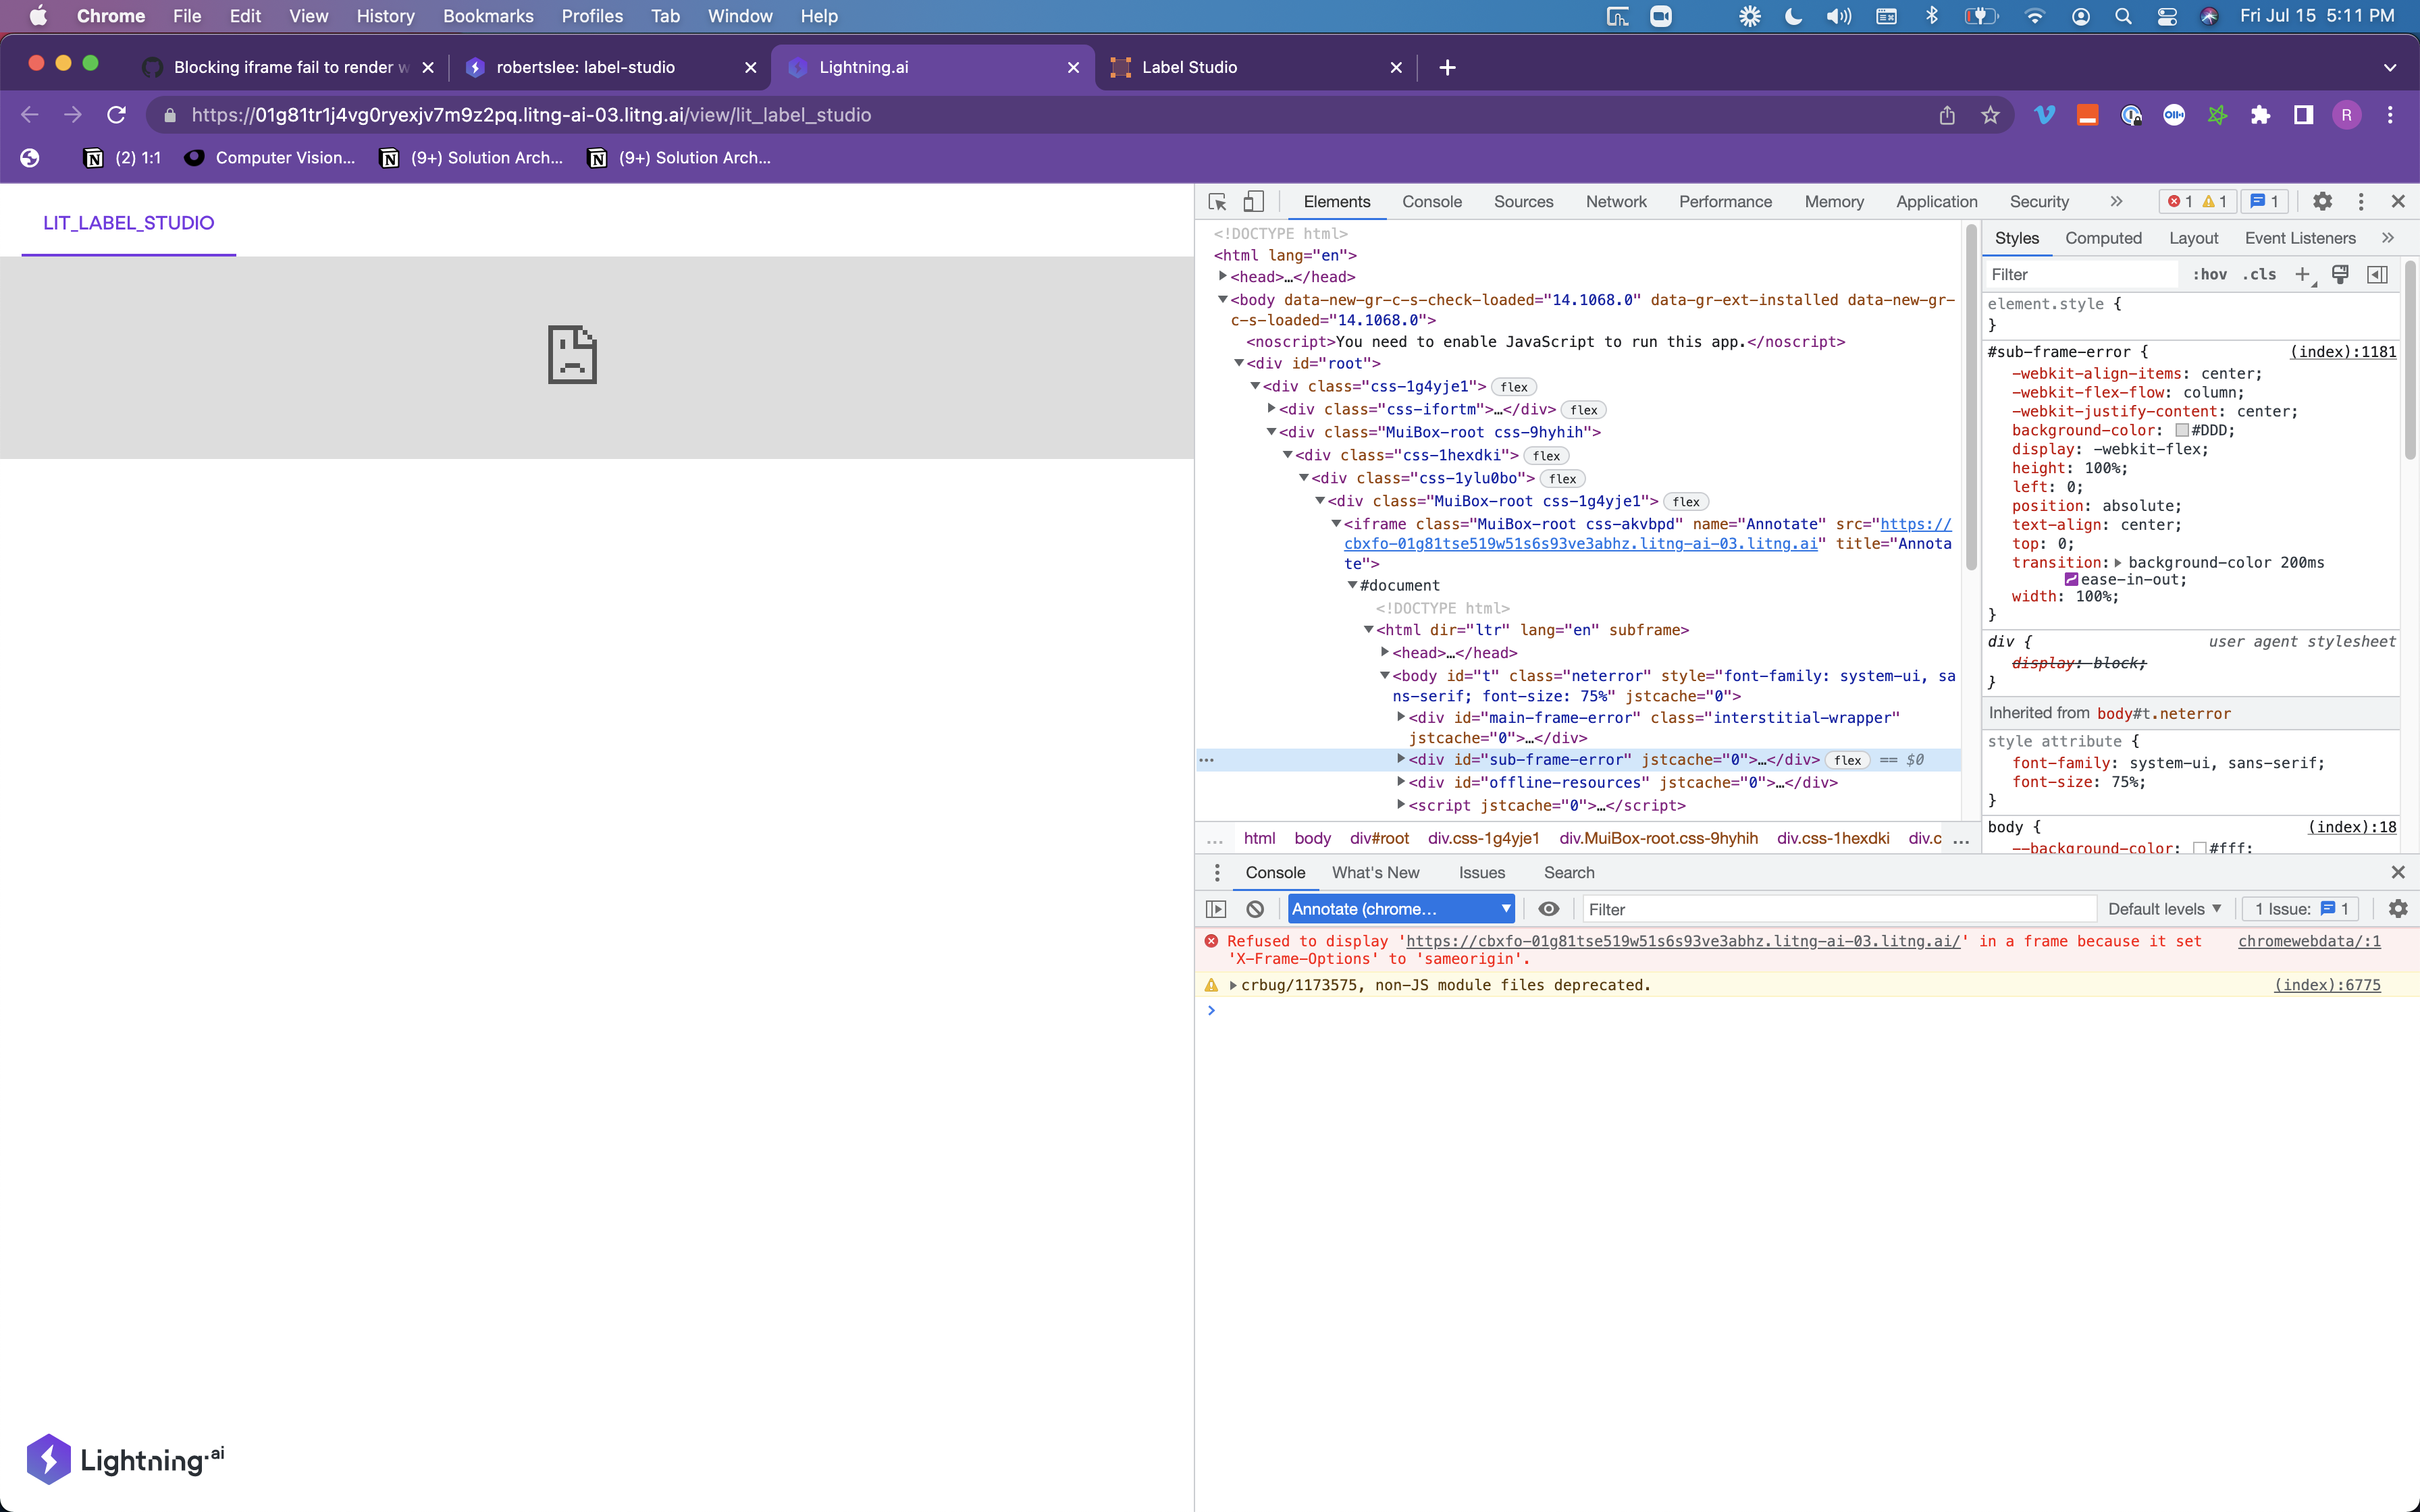
Task: Open the Extensions puzzle icon in toolbar
Action: point(2261,115)
